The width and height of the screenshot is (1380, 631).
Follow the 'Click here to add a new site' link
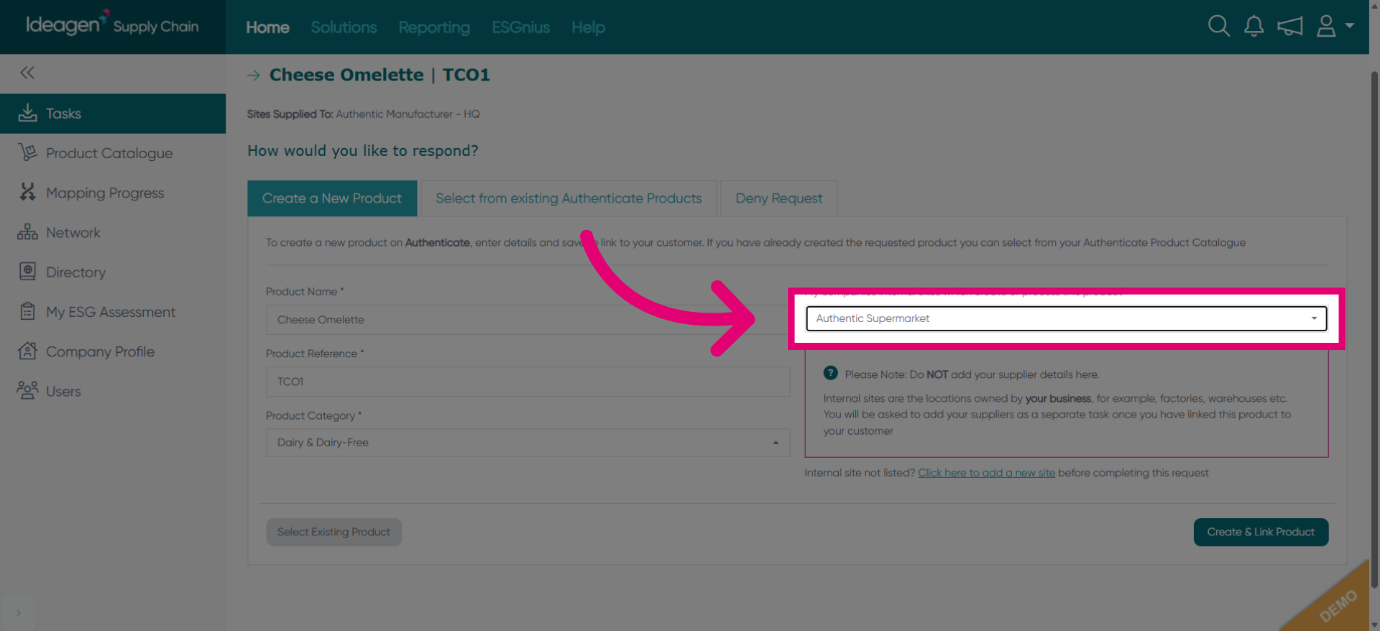[x=986, y=473]
